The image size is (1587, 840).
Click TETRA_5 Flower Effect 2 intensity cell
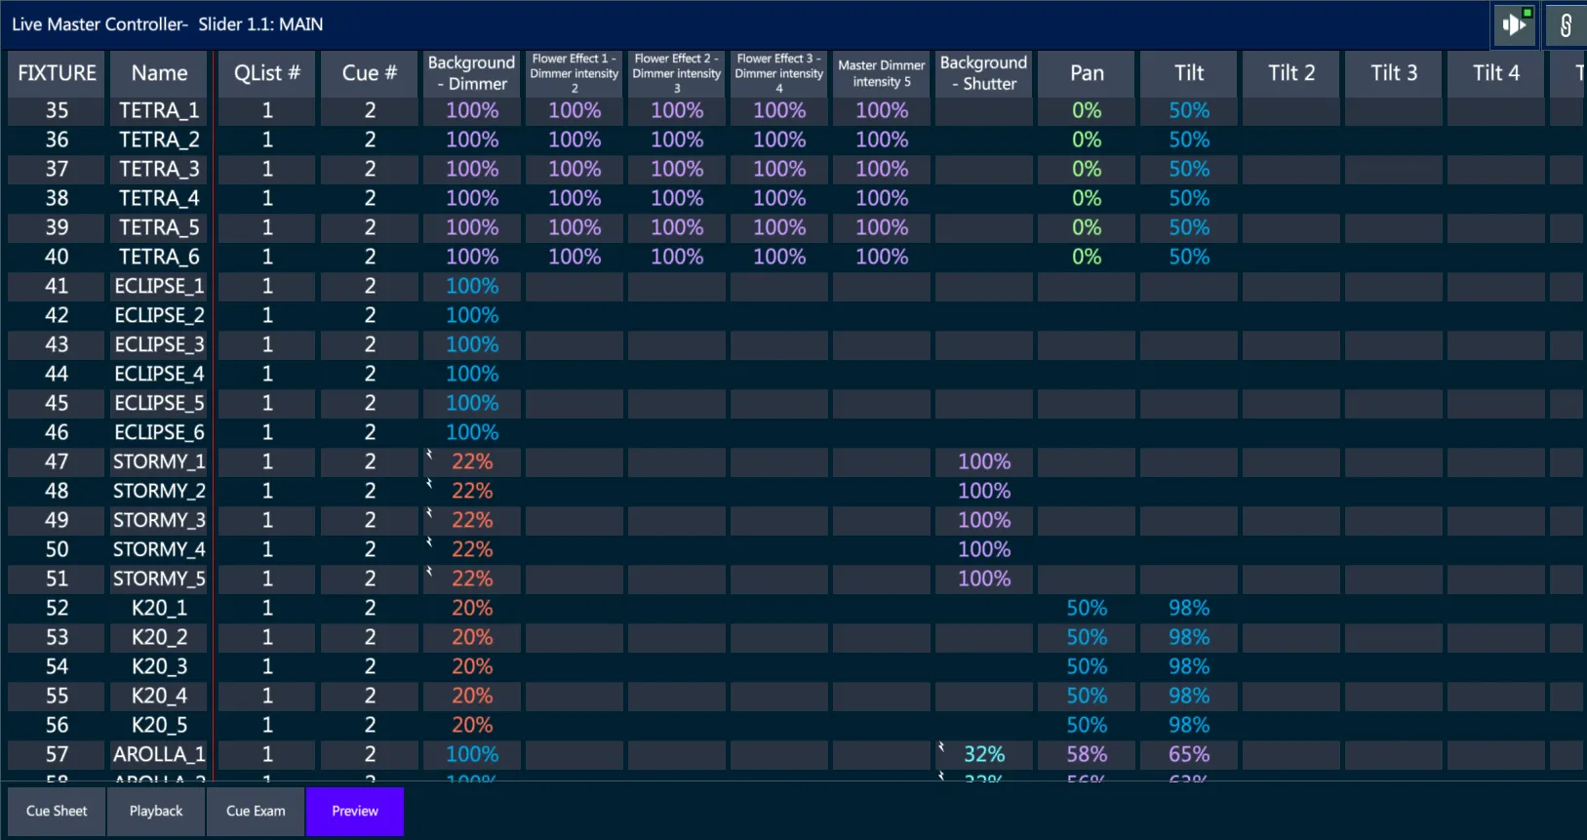tap(677, 227)
